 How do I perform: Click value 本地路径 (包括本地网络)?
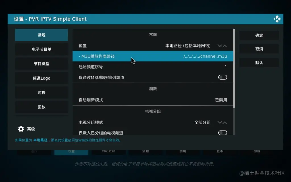(188, 46)
